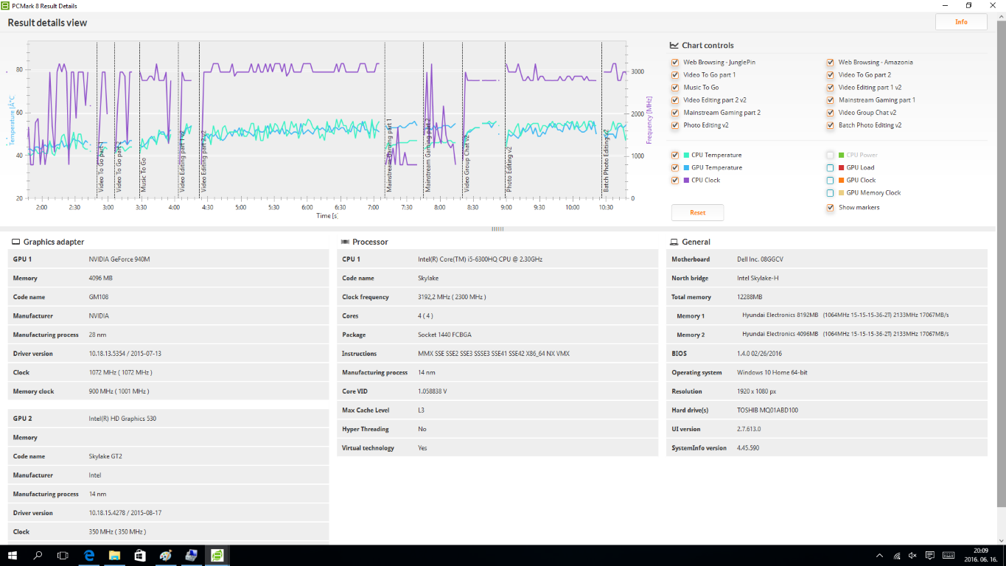Hide the GPU Temperature series checkbox

(x=675, y=168)
